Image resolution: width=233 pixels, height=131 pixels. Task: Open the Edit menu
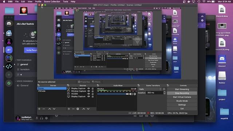coord(23,1)
